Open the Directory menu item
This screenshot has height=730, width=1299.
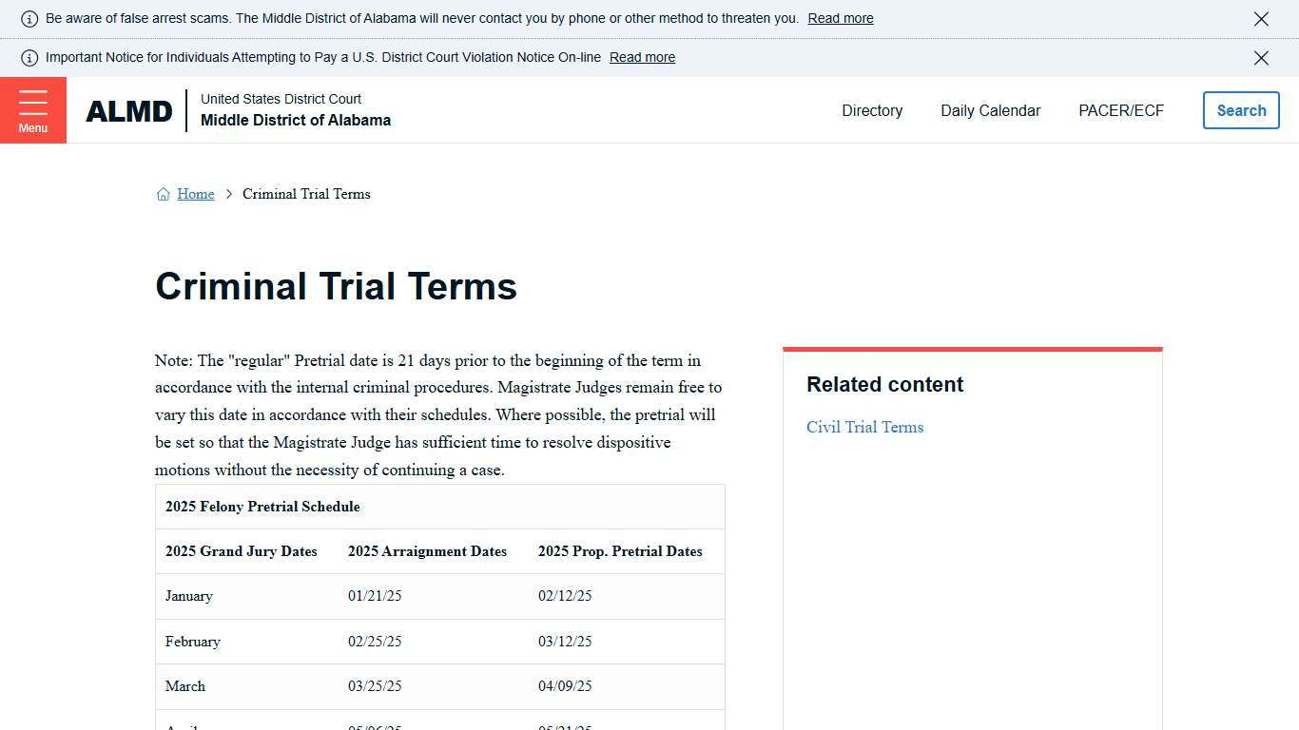click(x=871, y=110)
